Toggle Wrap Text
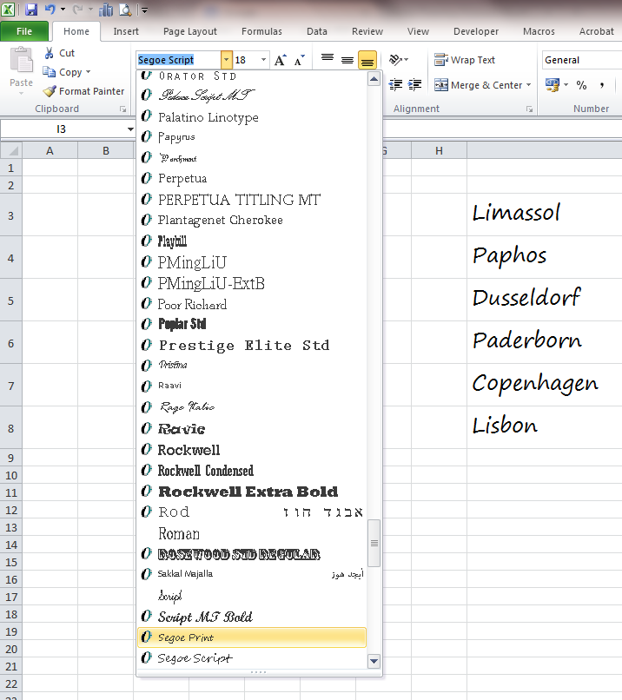Image resolution: width=622 pixels, height=700 pixels. tap(465, 60)
